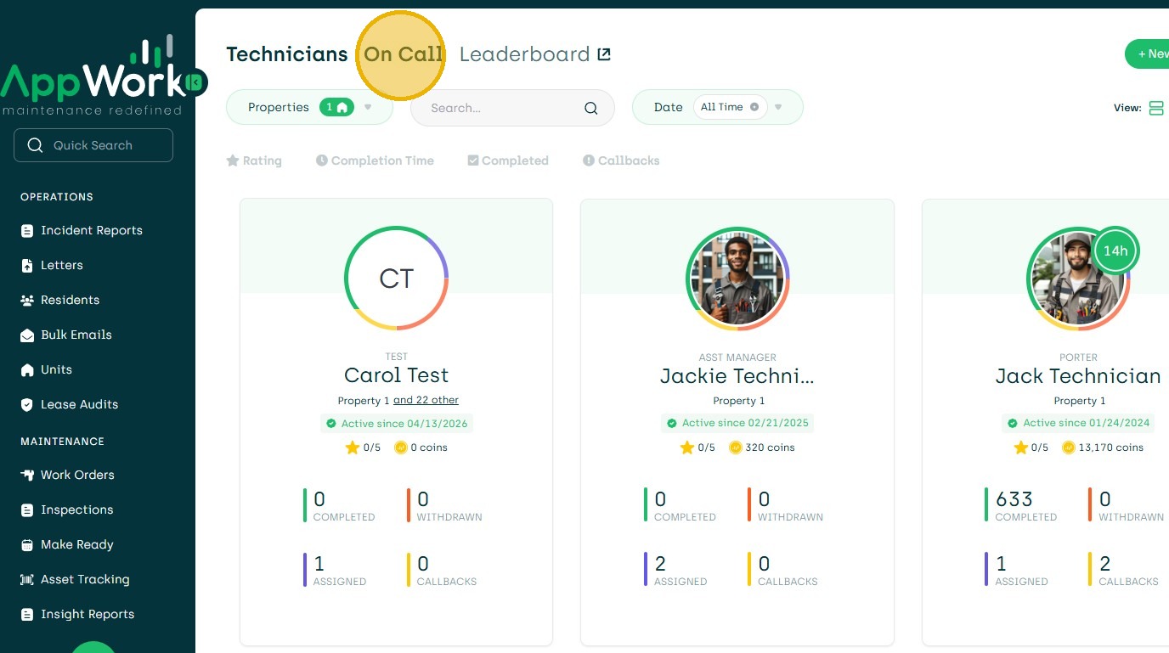Expand the Date filter dropdown arrow

tap(778, 107)
